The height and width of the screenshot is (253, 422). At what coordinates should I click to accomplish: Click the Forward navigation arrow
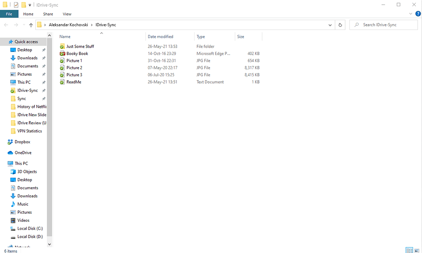click(16, 25)
